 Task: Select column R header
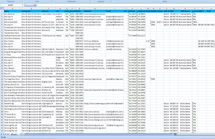point(185,8)
